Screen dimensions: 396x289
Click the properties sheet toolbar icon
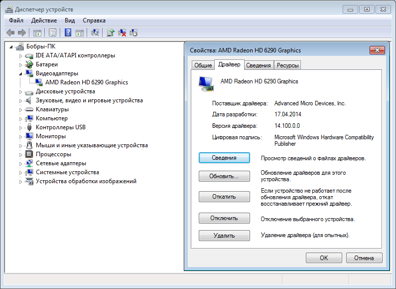pos(52,33)
